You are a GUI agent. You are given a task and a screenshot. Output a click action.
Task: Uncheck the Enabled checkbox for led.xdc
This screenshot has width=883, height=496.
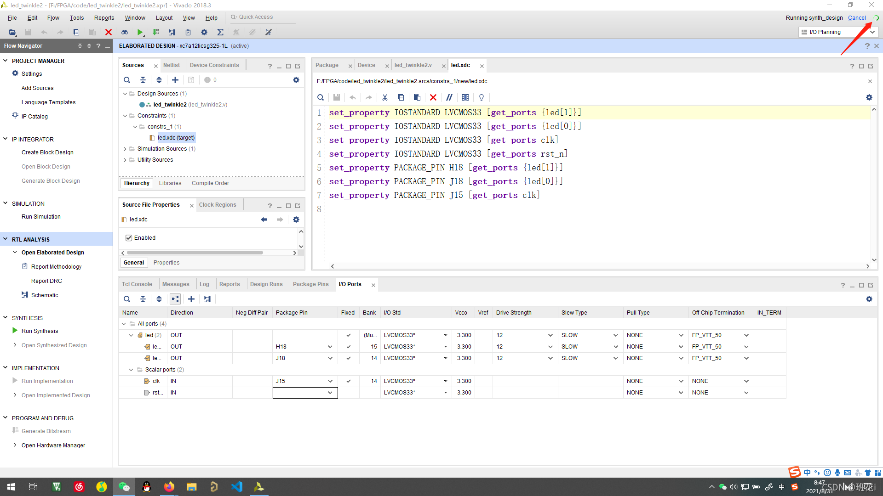pyautogui.click(x=129, y=238)
